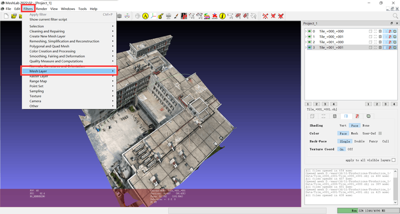Screen dimensions: 400x214
Task: Click Show current filter script
Action: pos(48,19)
